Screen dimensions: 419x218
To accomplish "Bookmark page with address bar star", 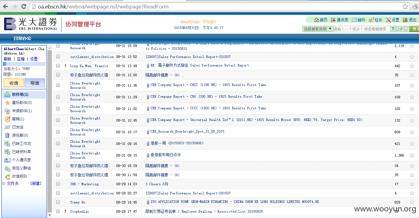I will point(405,6).
